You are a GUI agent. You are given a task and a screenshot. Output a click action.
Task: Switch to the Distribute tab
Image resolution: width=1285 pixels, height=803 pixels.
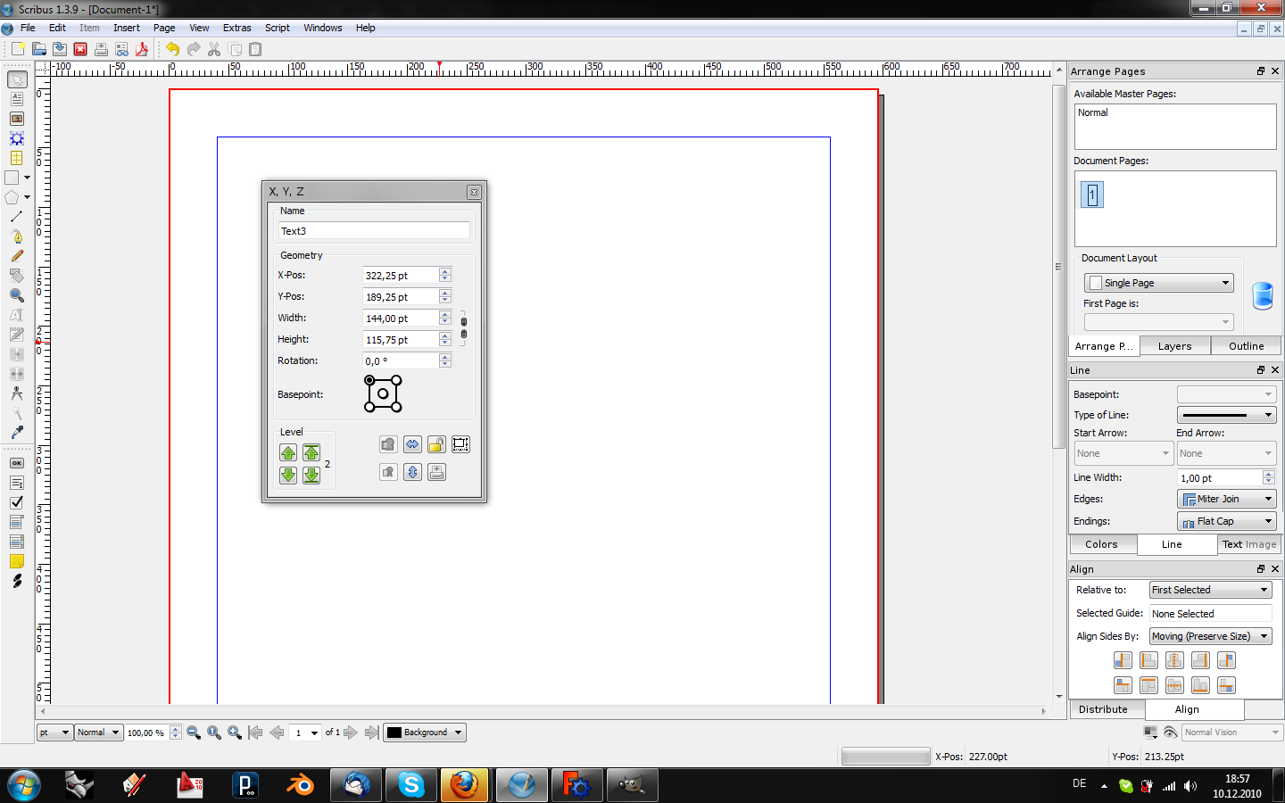(x=1103, y=709)
